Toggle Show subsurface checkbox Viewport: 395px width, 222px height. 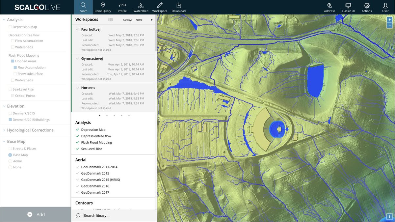(x=15, y=74)
